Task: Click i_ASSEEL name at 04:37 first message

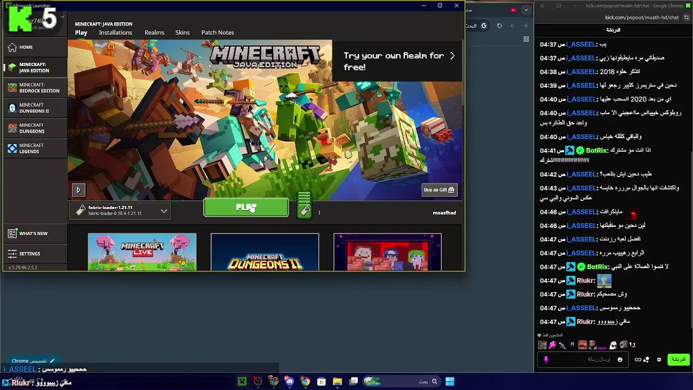Action: [x=580, y=44]
